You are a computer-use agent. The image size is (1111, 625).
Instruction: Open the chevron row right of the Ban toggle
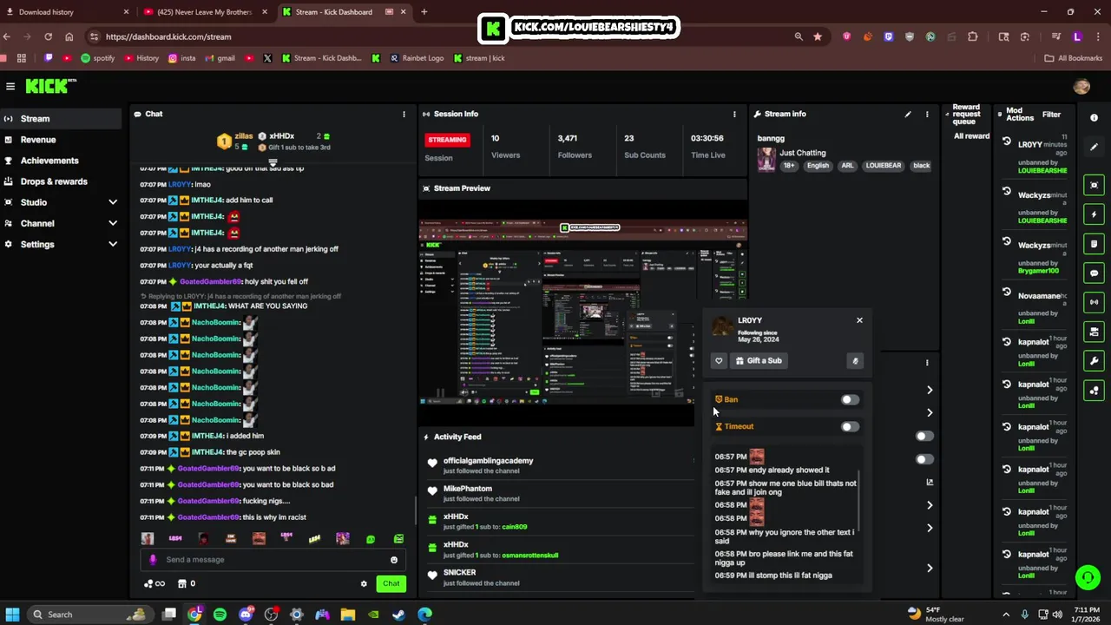click(929, 391)
